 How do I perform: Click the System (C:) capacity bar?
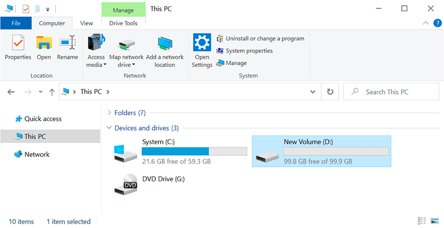(x=194, y=151)
